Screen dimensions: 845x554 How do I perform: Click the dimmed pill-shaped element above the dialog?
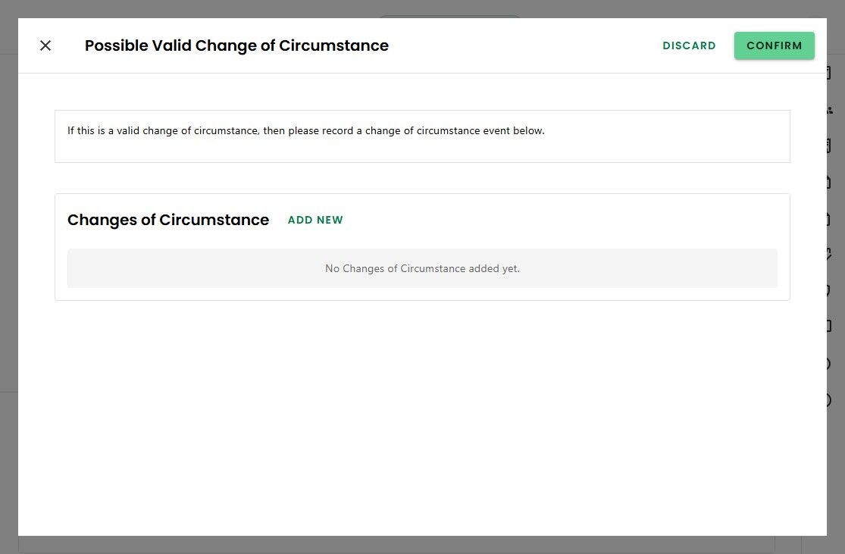[x=449, y=15]
